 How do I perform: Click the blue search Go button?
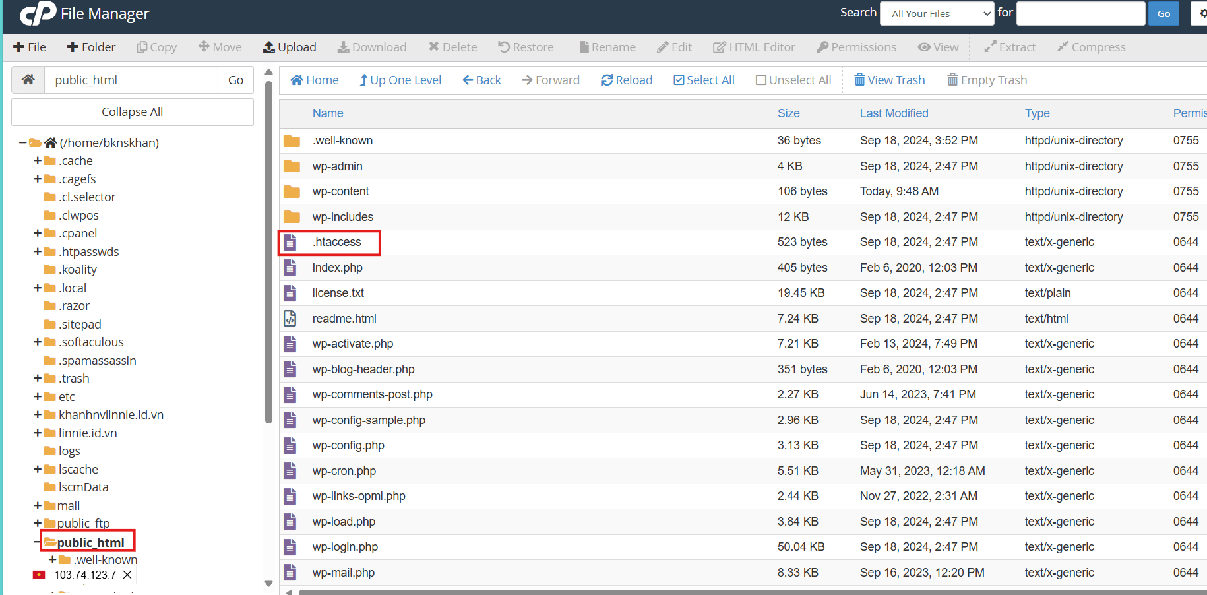click(1163, 14)
